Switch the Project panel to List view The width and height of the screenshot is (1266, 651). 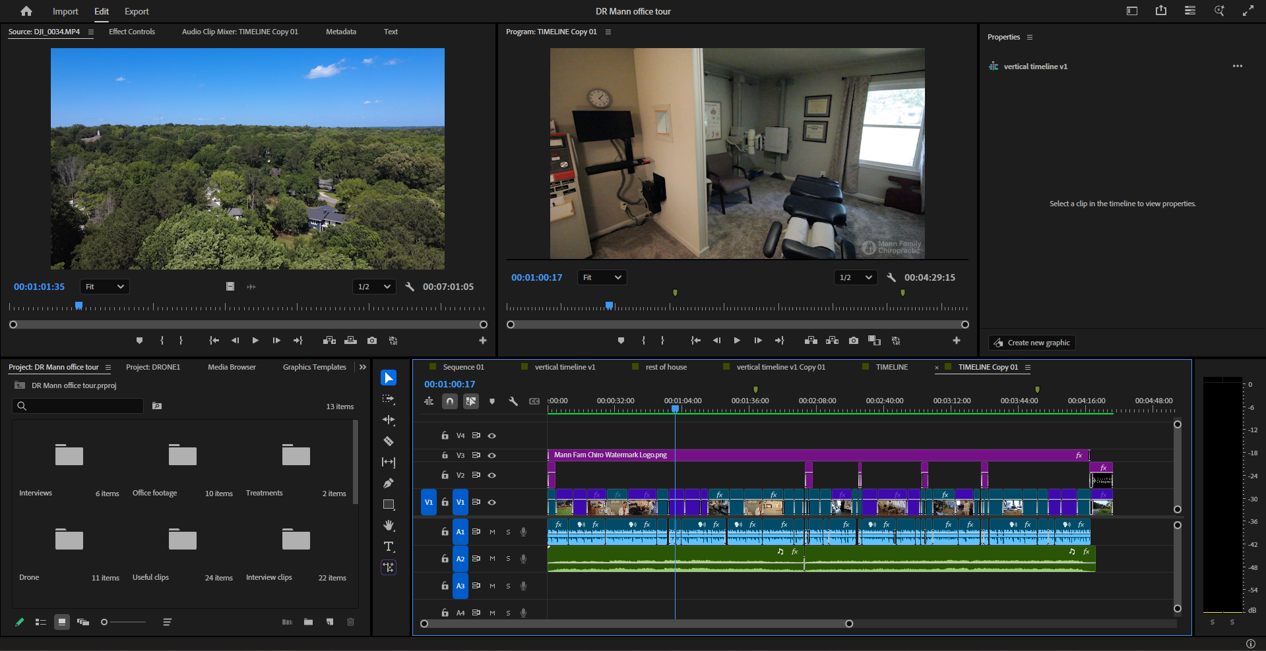(x=41, y=622)
